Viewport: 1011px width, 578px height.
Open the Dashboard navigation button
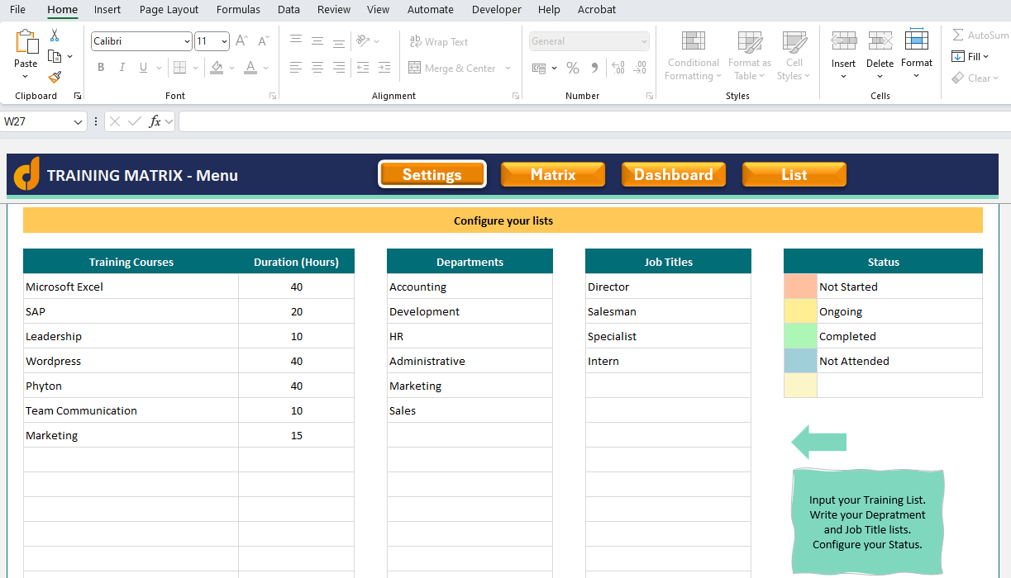click(674, 174)
